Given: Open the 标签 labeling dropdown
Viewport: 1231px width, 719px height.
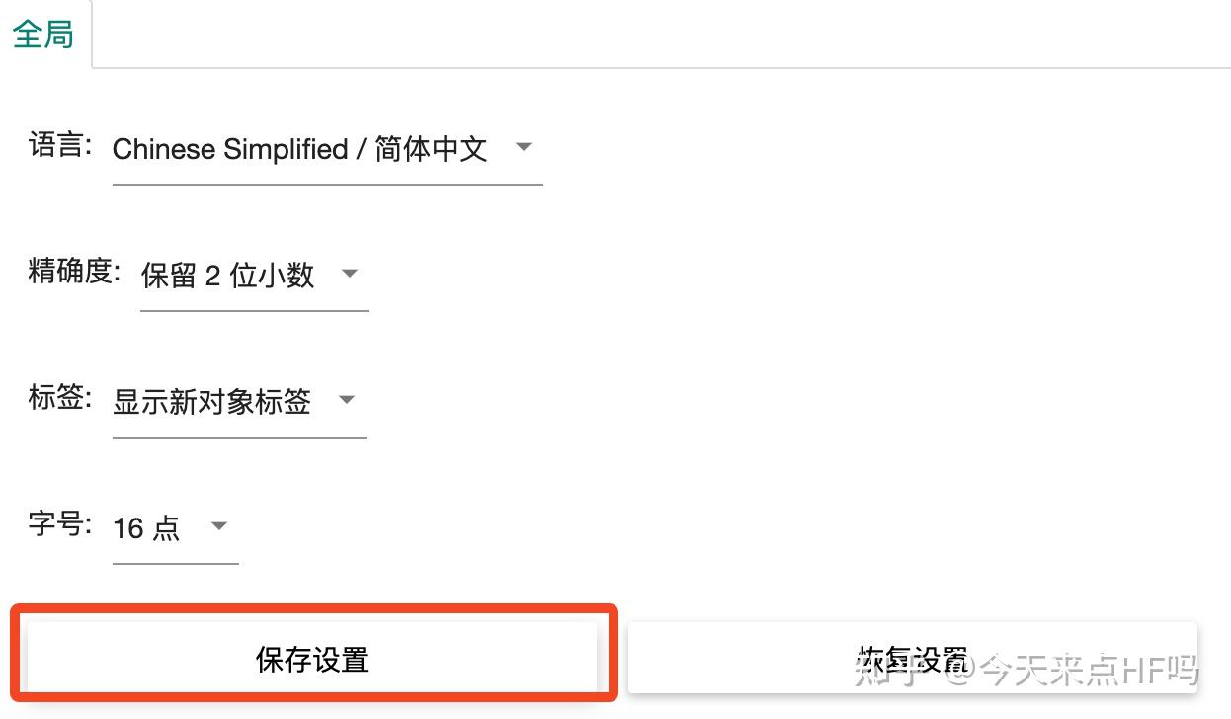Looking at the screenshot, I should 239,401.
